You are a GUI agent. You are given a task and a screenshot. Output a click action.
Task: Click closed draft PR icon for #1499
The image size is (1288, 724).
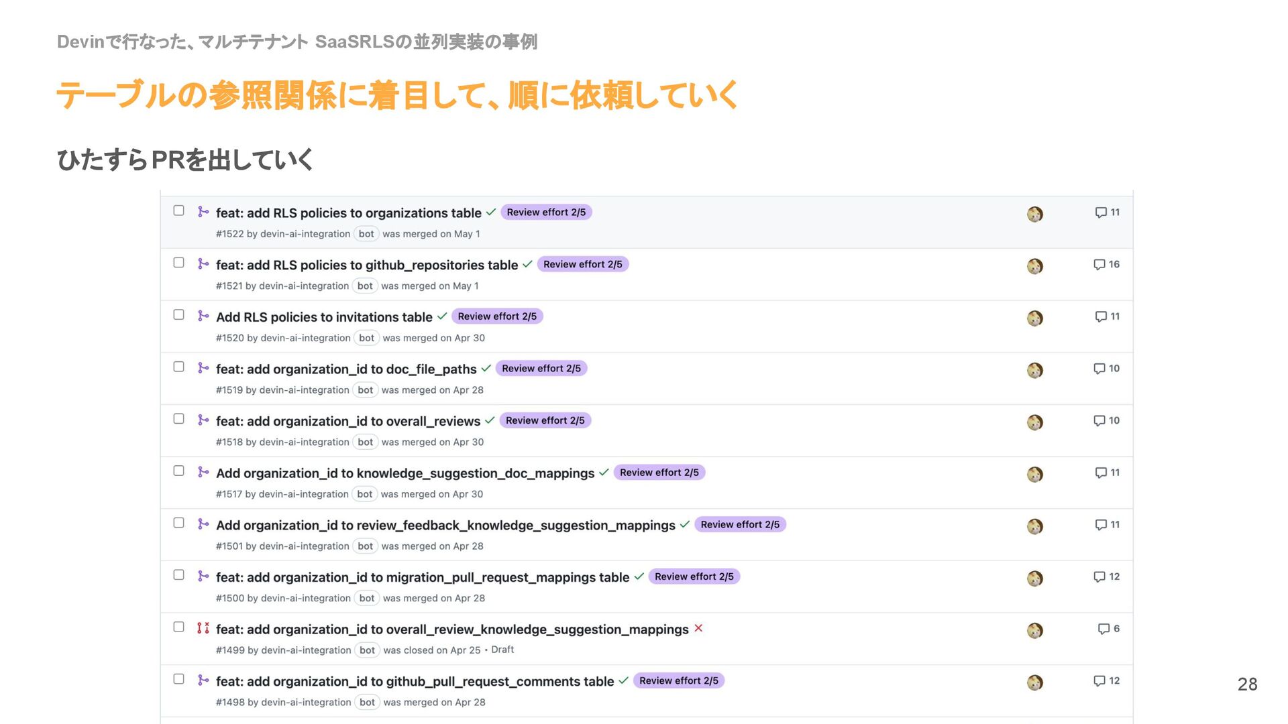(x=203, y=628)
